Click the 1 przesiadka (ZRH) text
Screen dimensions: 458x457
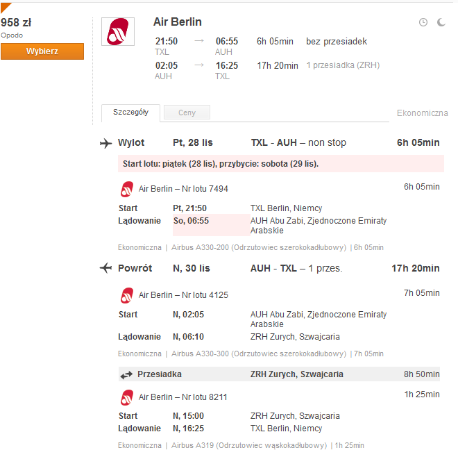coord(343,65)
